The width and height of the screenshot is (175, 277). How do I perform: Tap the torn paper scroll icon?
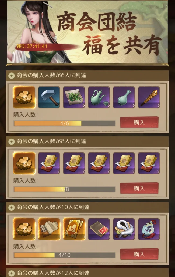pos(49,229)
